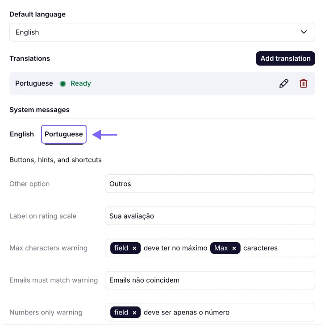The image size is (325, 330).
Task: Delete Portuguese translation via trash icon
Action: [304, 83]
